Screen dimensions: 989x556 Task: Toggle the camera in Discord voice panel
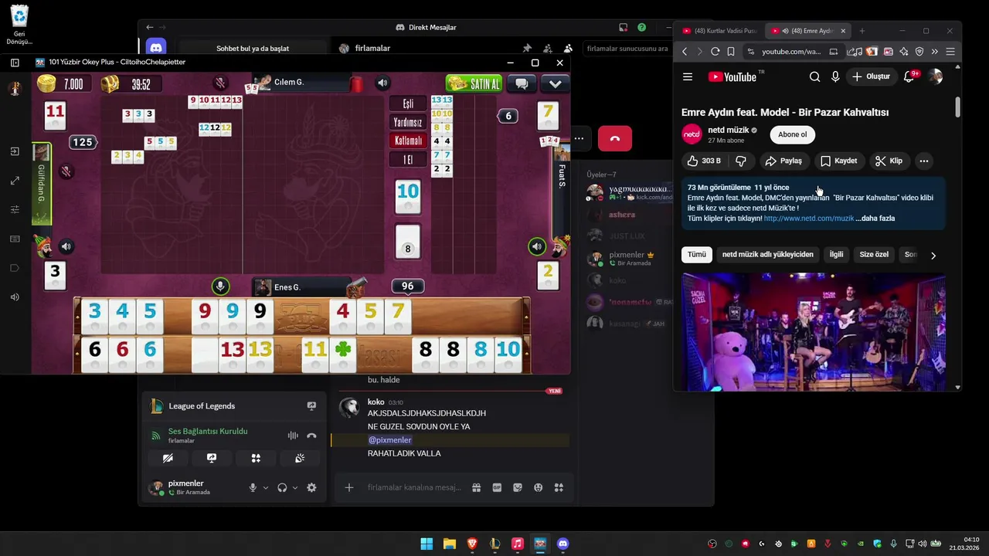[168, 458]
